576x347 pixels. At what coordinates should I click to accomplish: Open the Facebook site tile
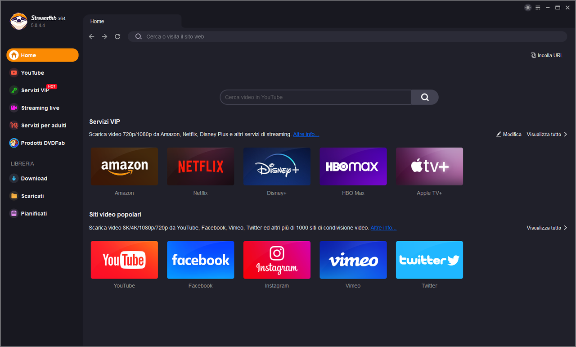(200, 260)
